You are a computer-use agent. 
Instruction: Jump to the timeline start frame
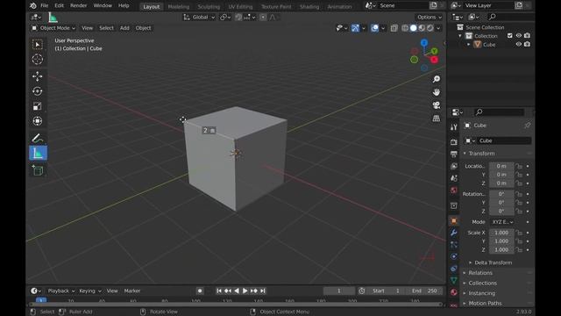(x=219, y=291)
